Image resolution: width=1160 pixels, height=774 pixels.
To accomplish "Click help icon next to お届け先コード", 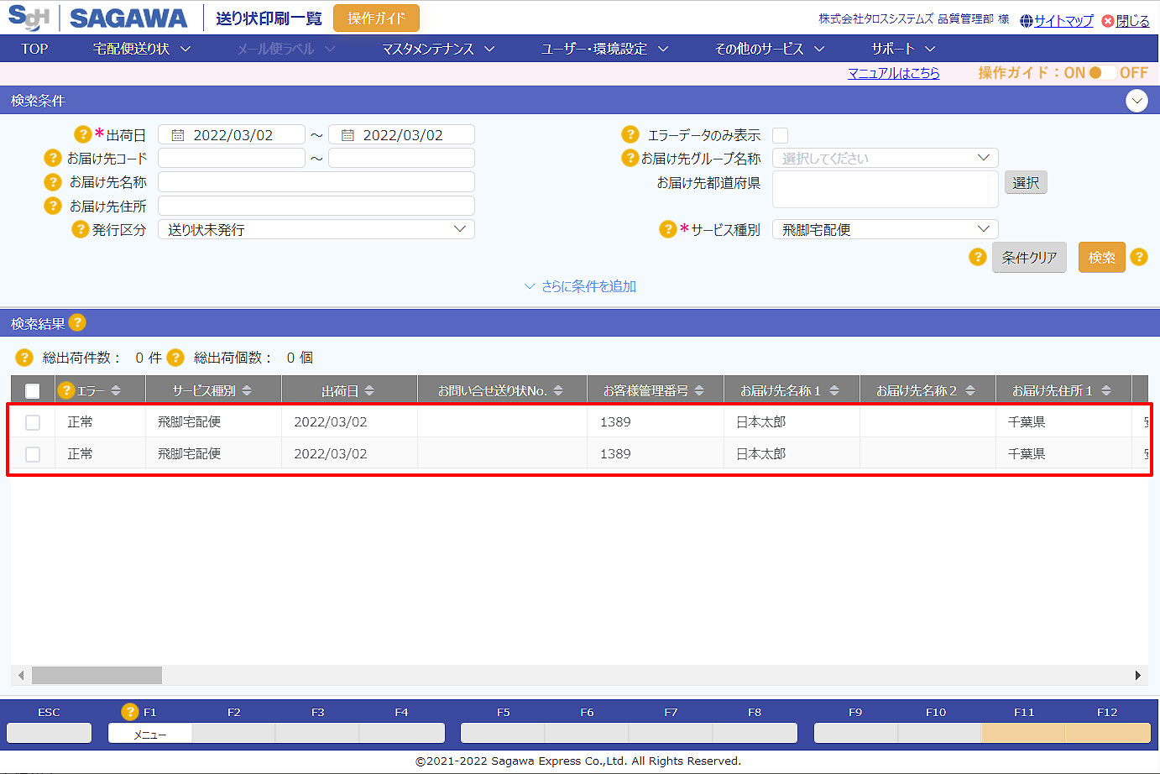I will [52, 158].
